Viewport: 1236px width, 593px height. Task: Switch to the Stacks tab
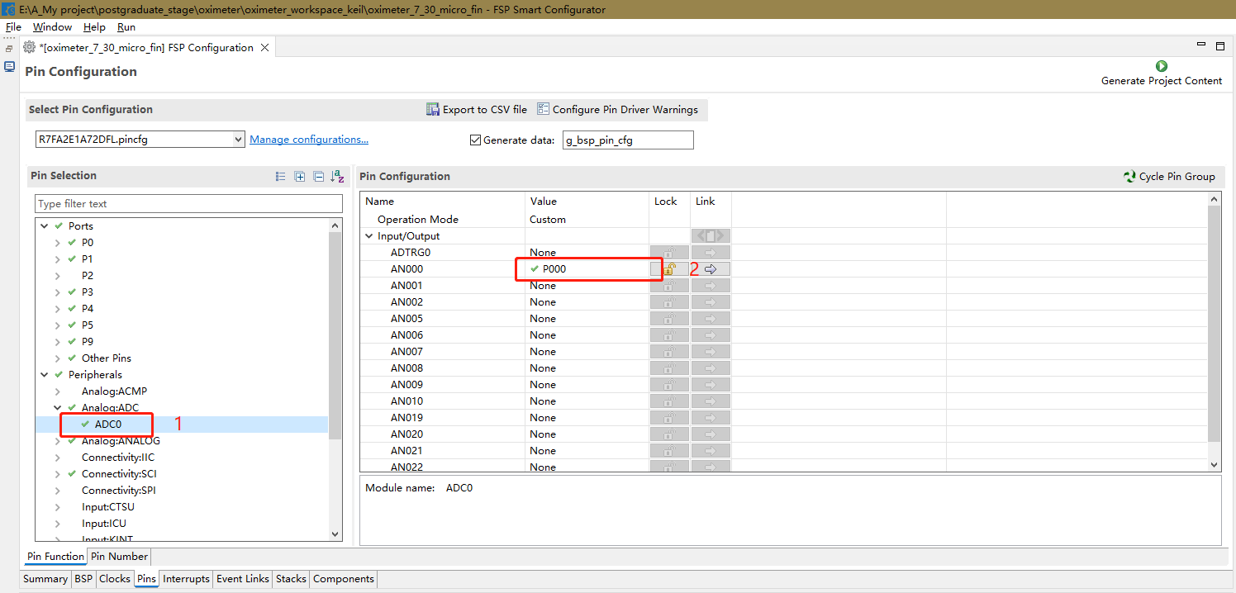[x=291, y=579]
